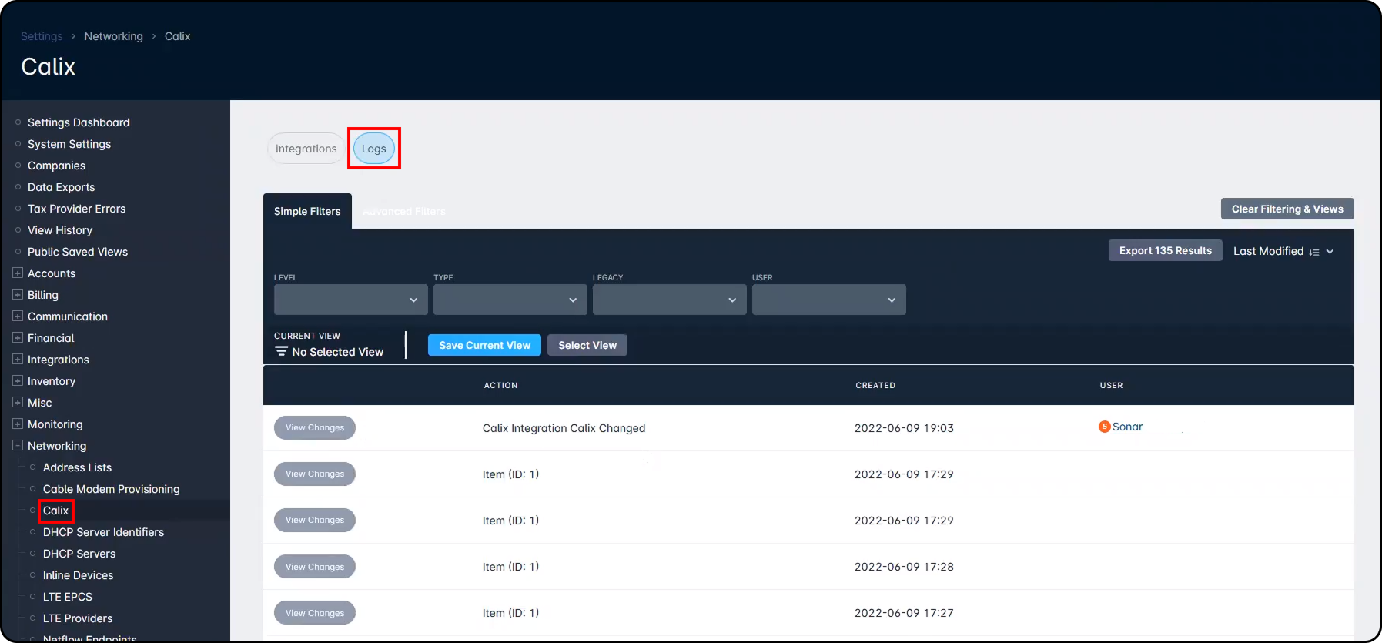Open DHCP Server Identifiers in sidebar
1382x643 pixels.
[103, 532]
